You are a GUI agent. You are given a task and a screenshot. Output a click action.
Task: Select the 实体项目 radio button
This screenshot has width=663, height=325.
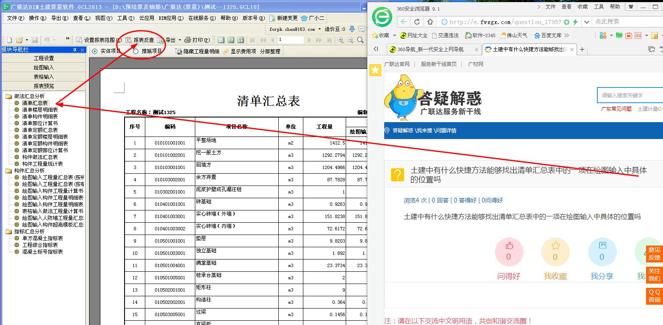tap(94, 51)
